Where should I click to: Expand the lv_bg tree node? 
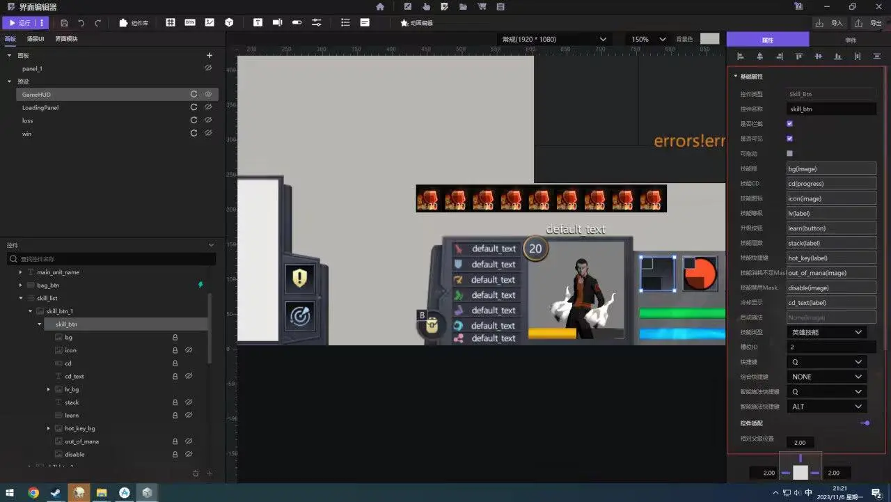click(x=49, y=389)
